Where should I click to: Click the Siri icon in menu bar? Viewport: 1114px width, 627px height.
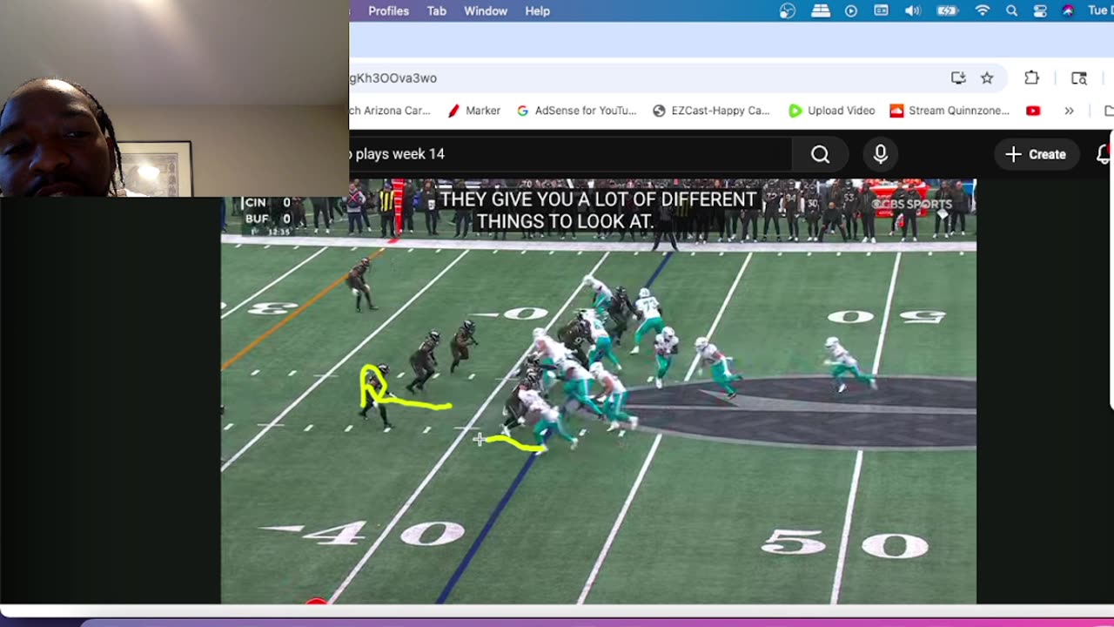click(x=1068, y=11)
